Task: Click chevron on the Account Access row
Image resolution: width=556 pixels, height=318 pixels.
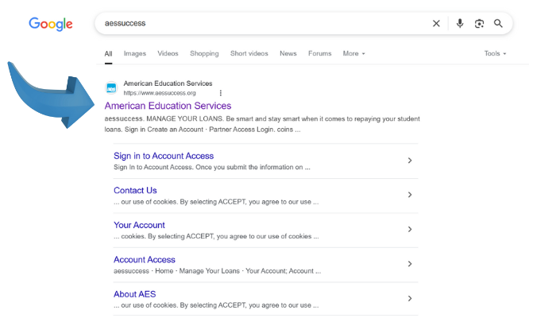Action: 410,264
